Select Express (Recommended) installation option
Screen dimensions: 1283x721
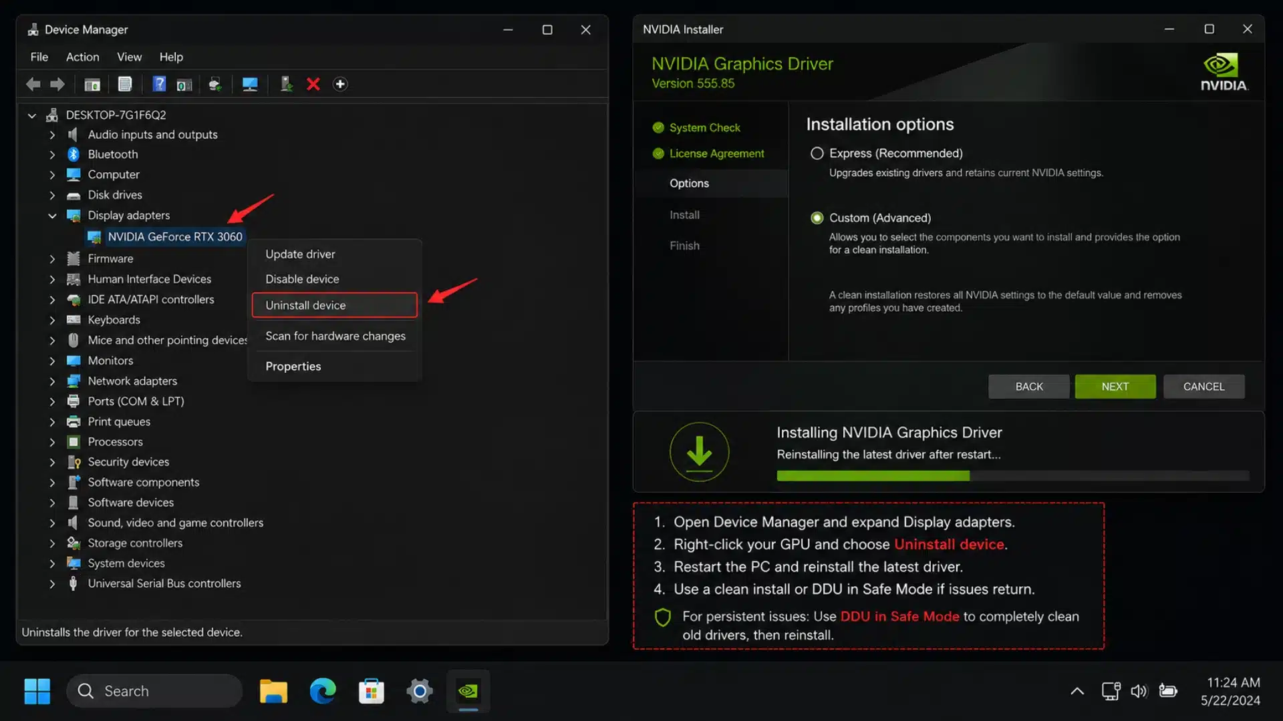coord(817,154)
